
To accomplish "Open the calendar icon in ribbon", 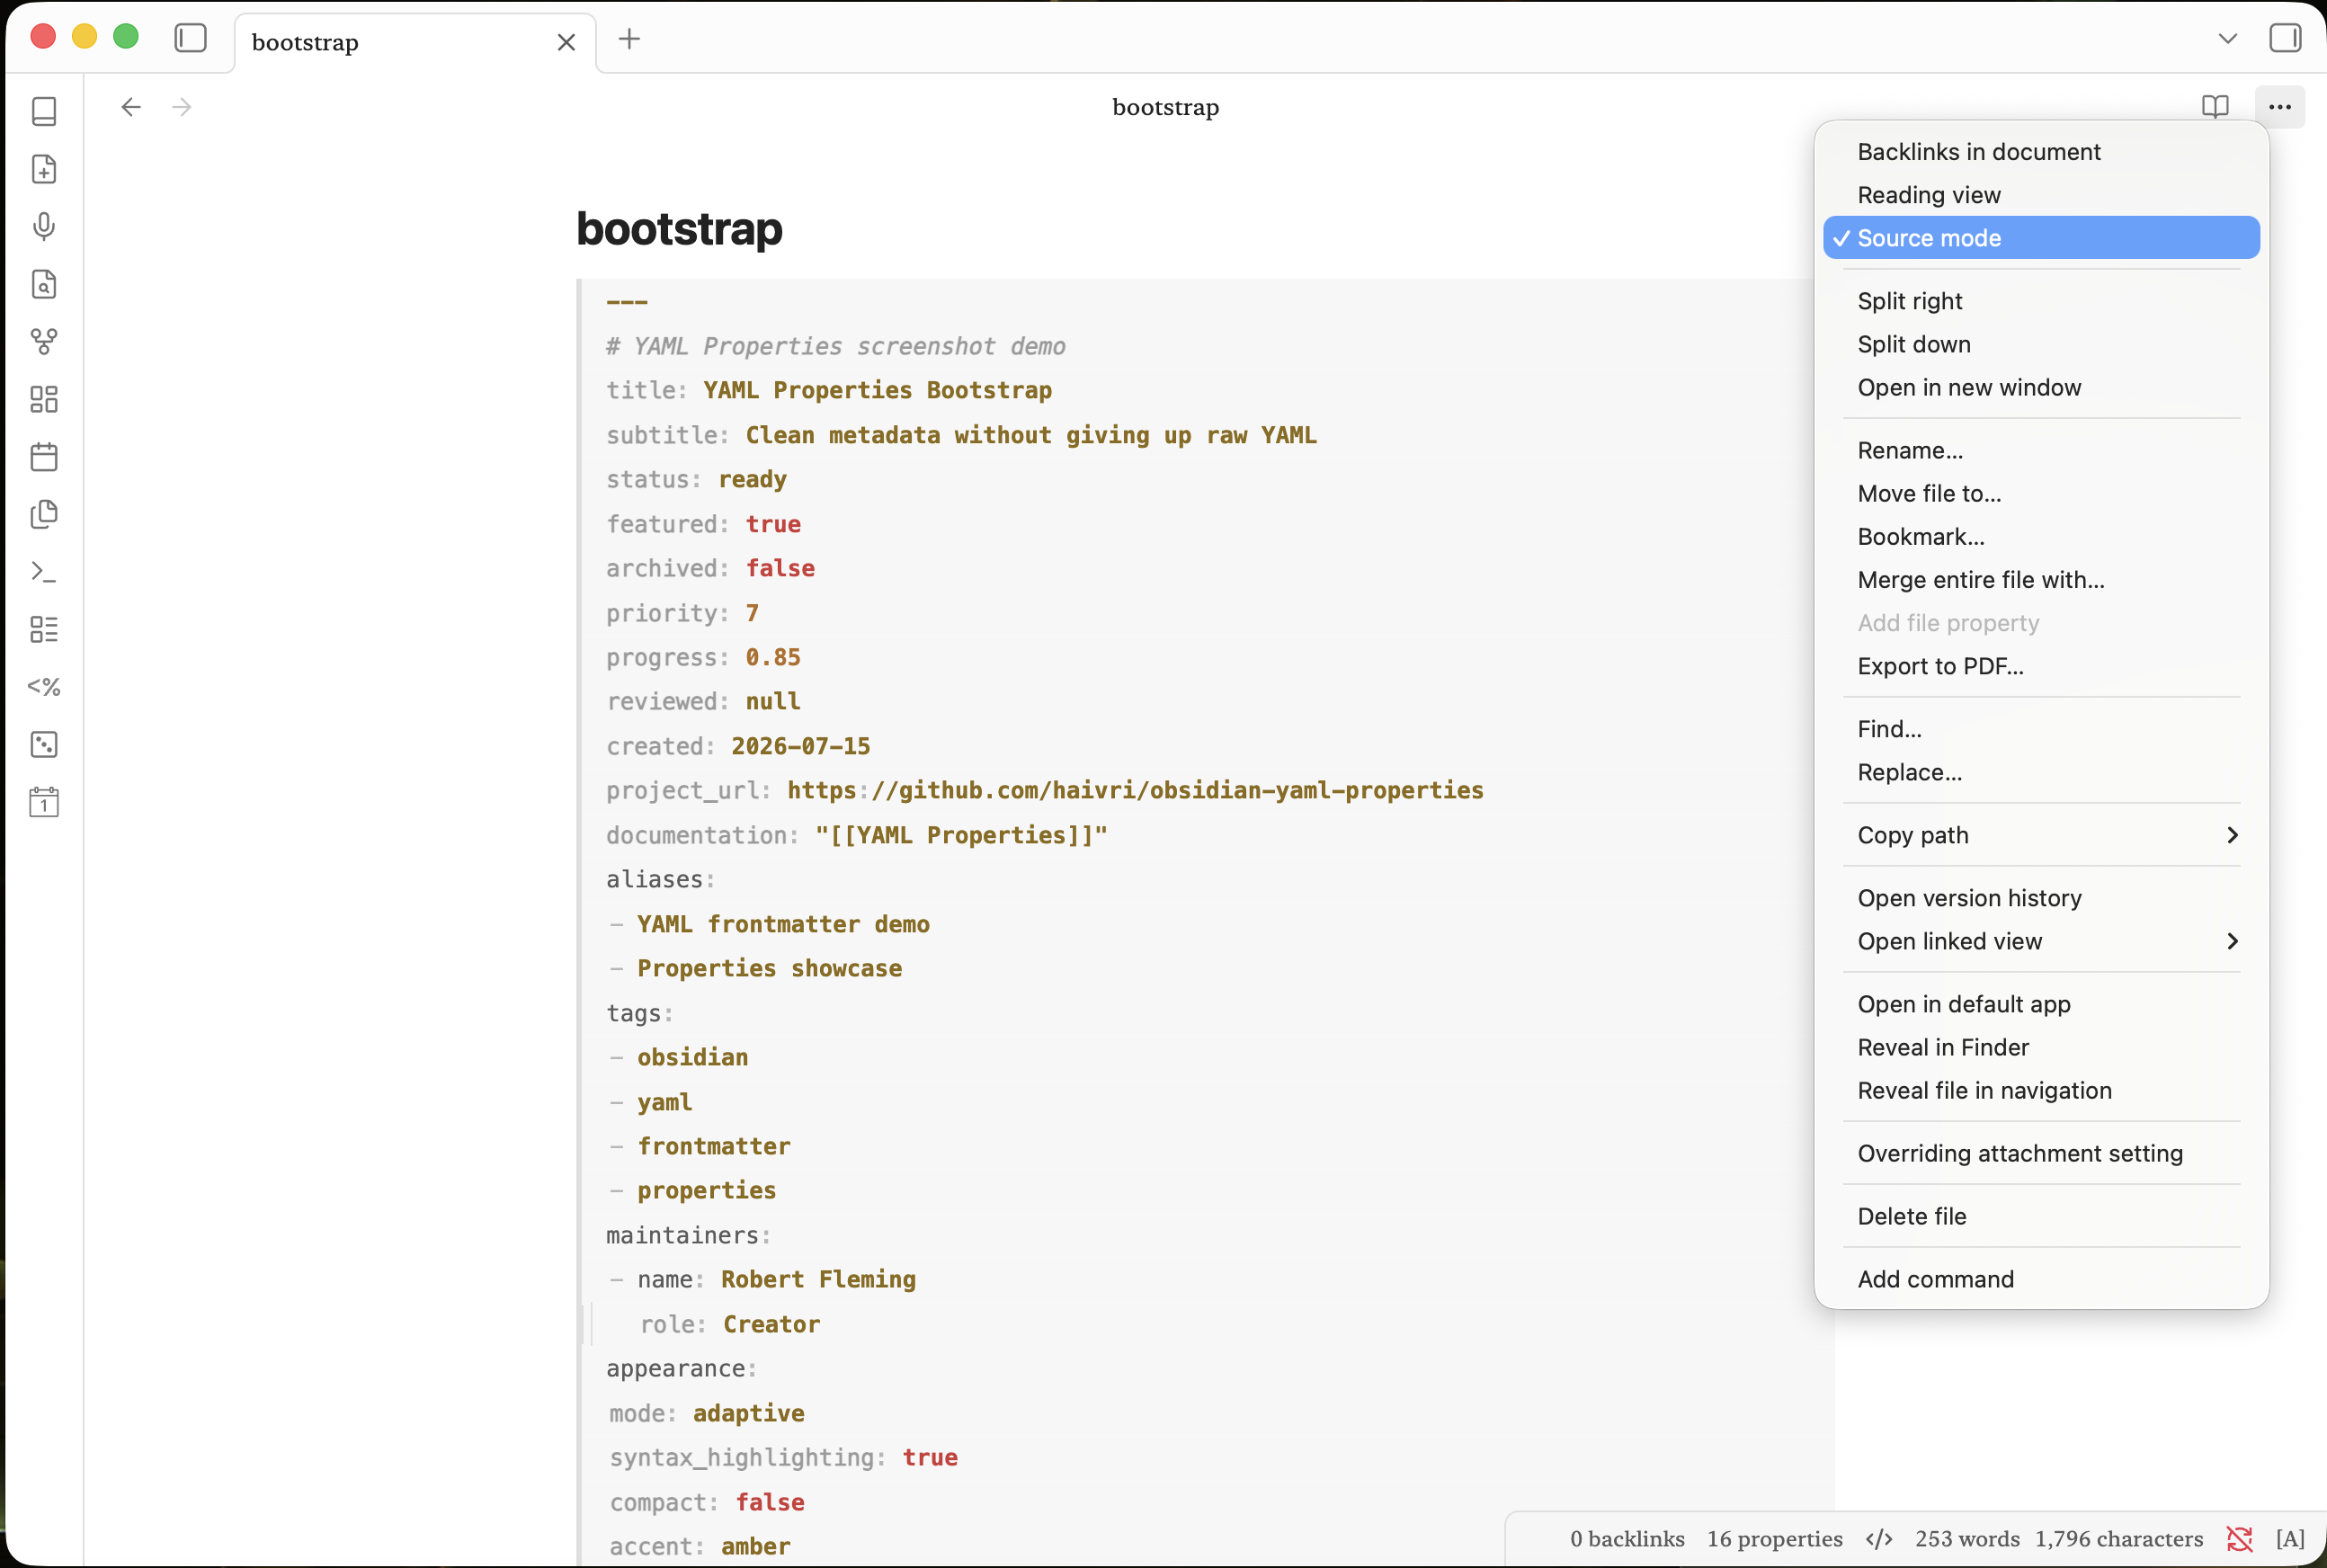I will (44, 456).
